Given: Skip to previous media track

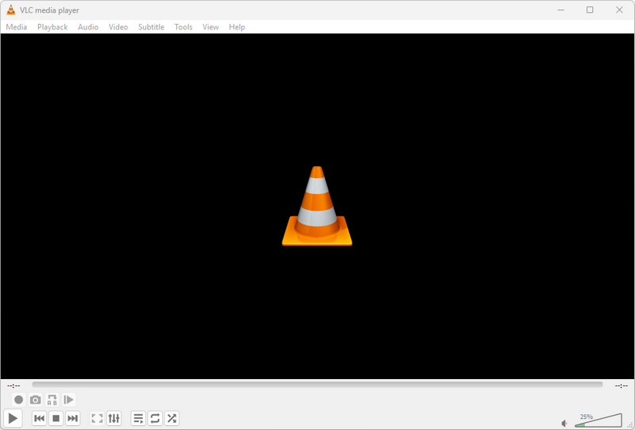Looking at the screenshot, I should (x=39, y=418).
